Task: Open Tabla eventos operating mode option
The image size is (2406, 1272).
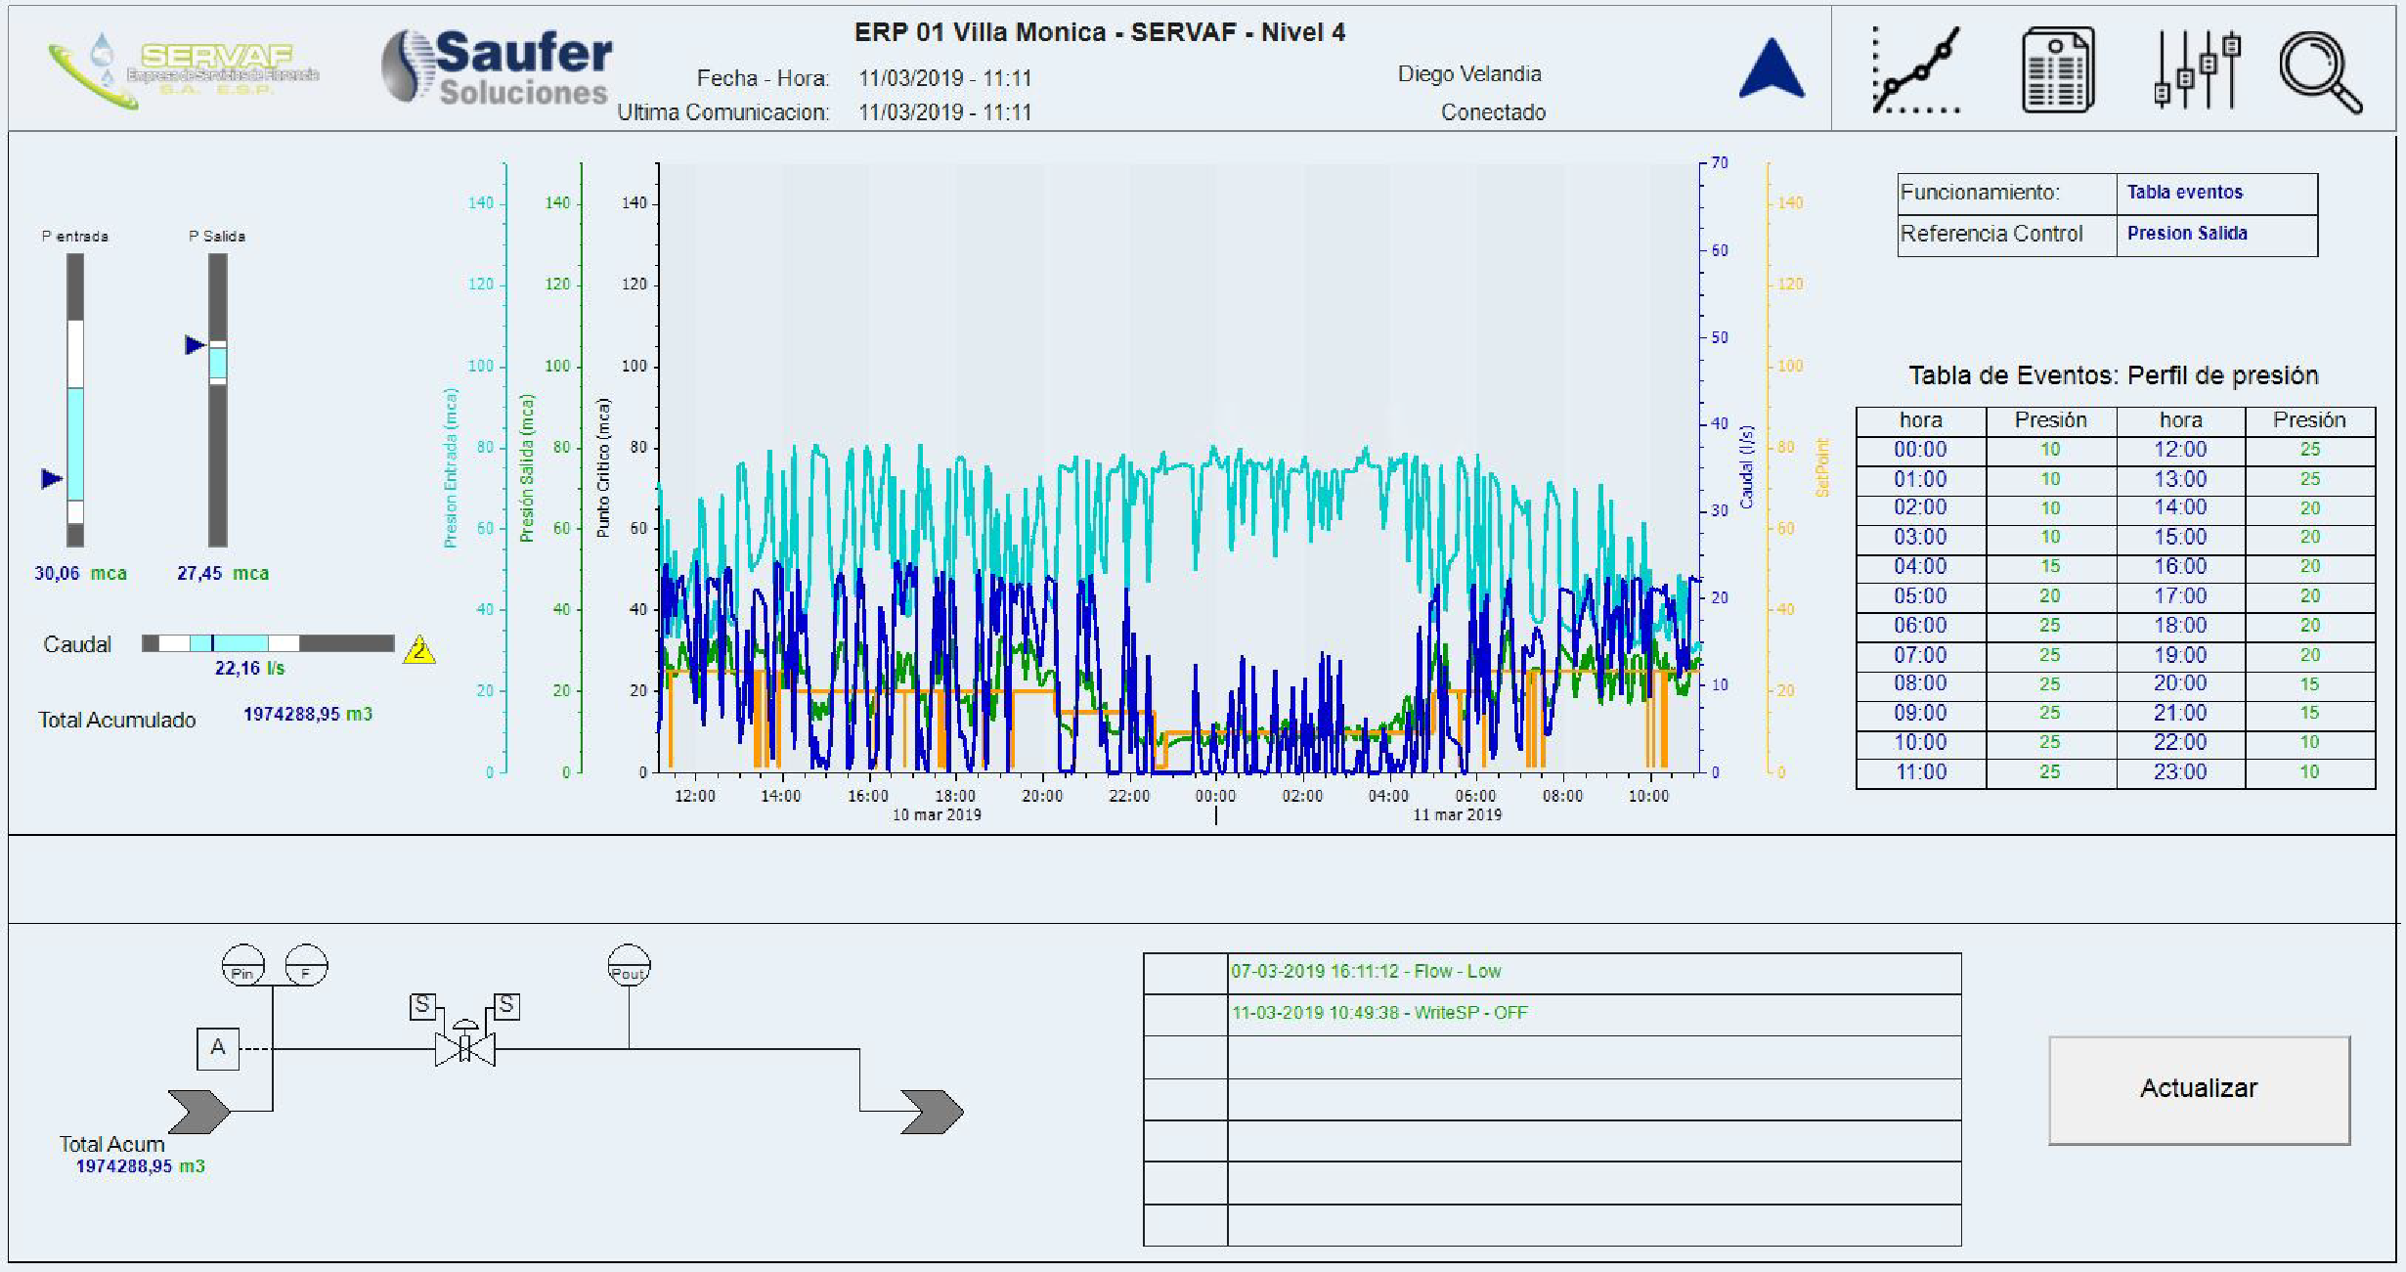Action: click(2185, 193)
